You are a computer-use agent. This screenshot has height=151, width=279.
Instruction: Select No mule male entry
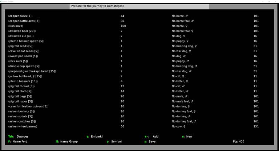(179, 96)
